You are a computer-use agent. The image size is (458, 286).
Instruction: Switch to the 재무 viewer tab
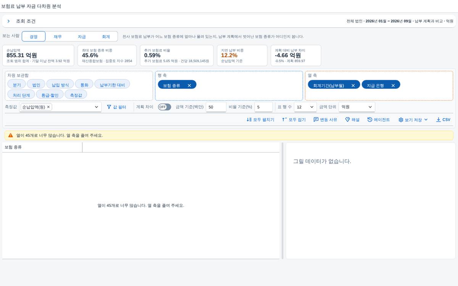tap(58, 37)
